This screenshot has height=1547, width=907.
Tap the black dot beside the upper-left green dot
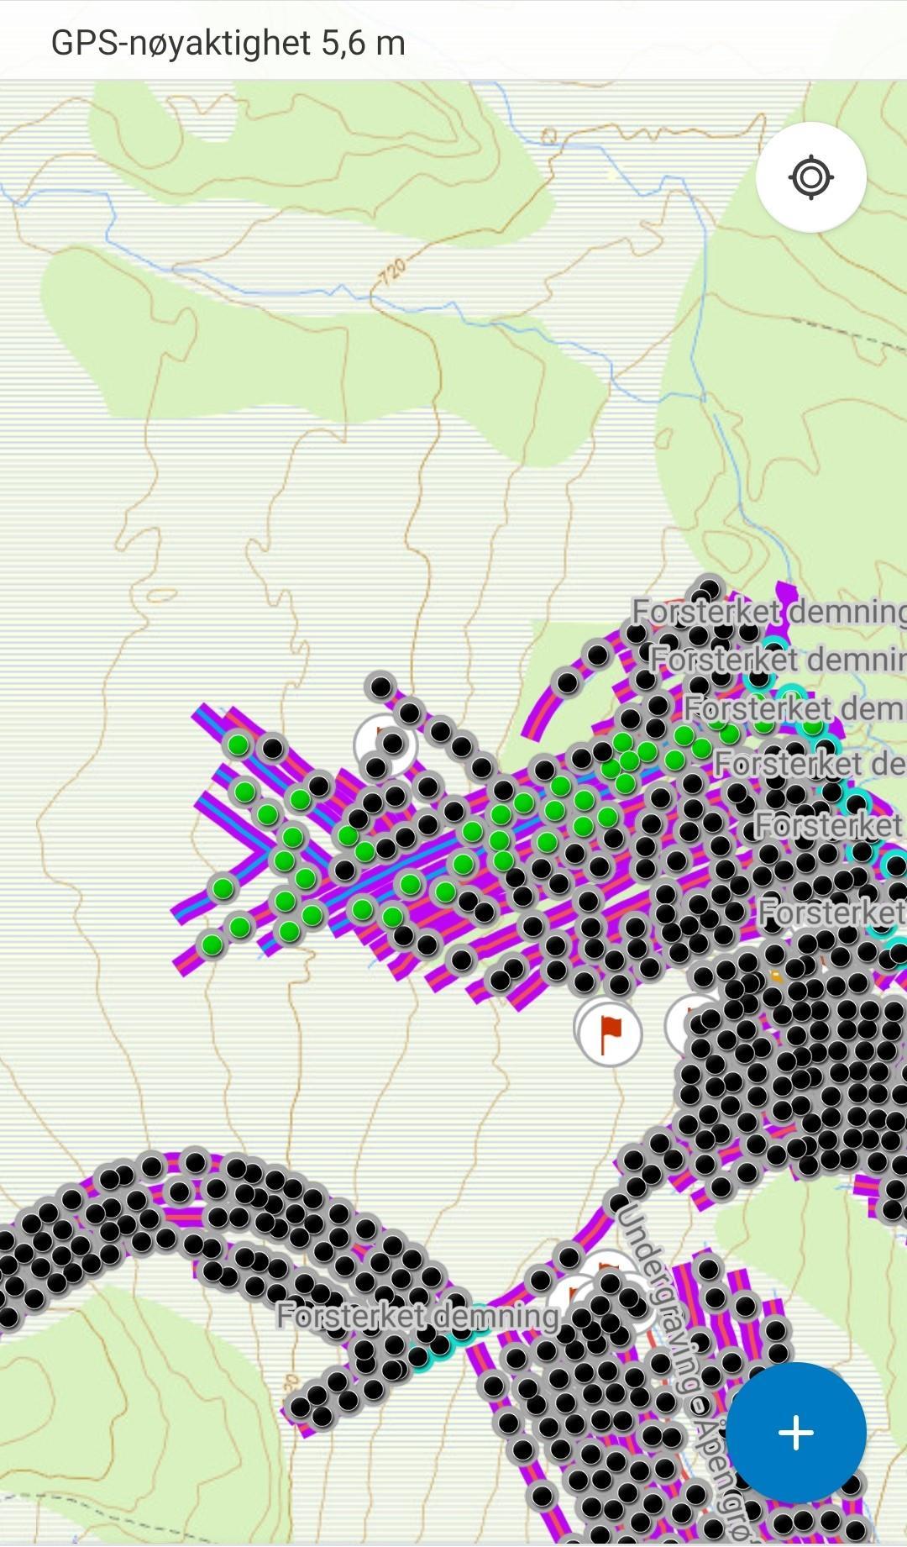pos(273,748)
